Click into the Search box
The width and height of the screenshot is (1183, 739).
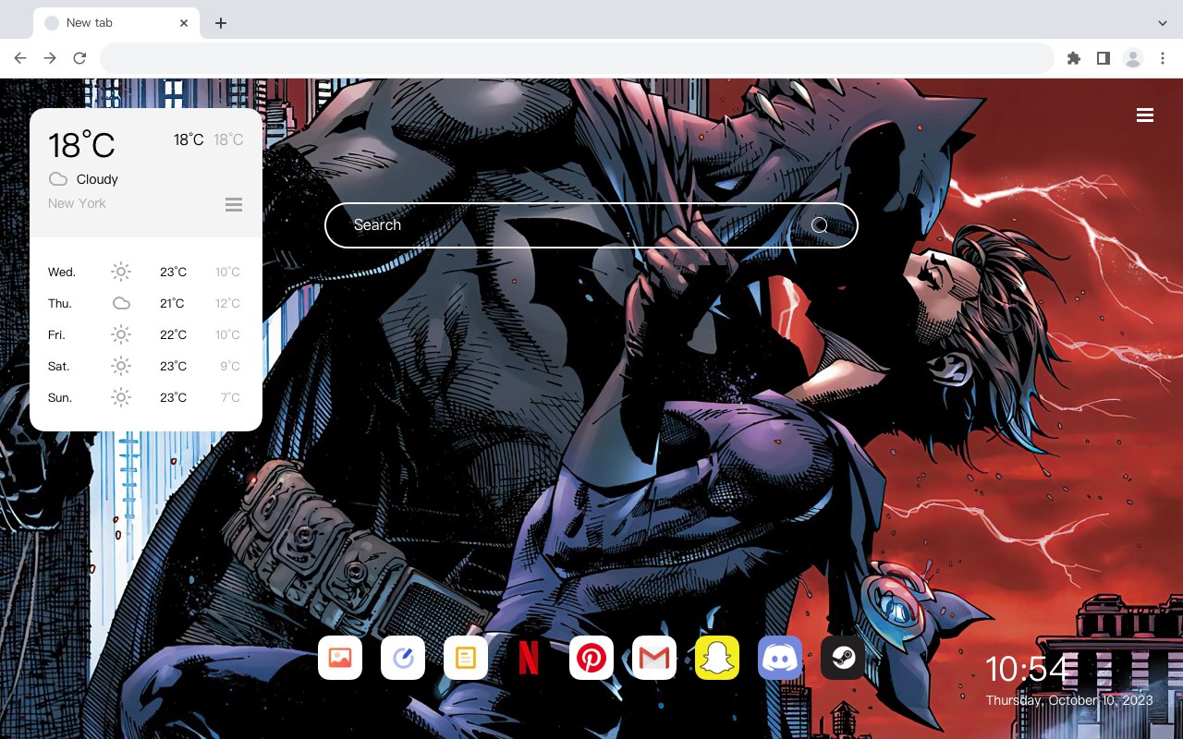click(x=591, y=225)
